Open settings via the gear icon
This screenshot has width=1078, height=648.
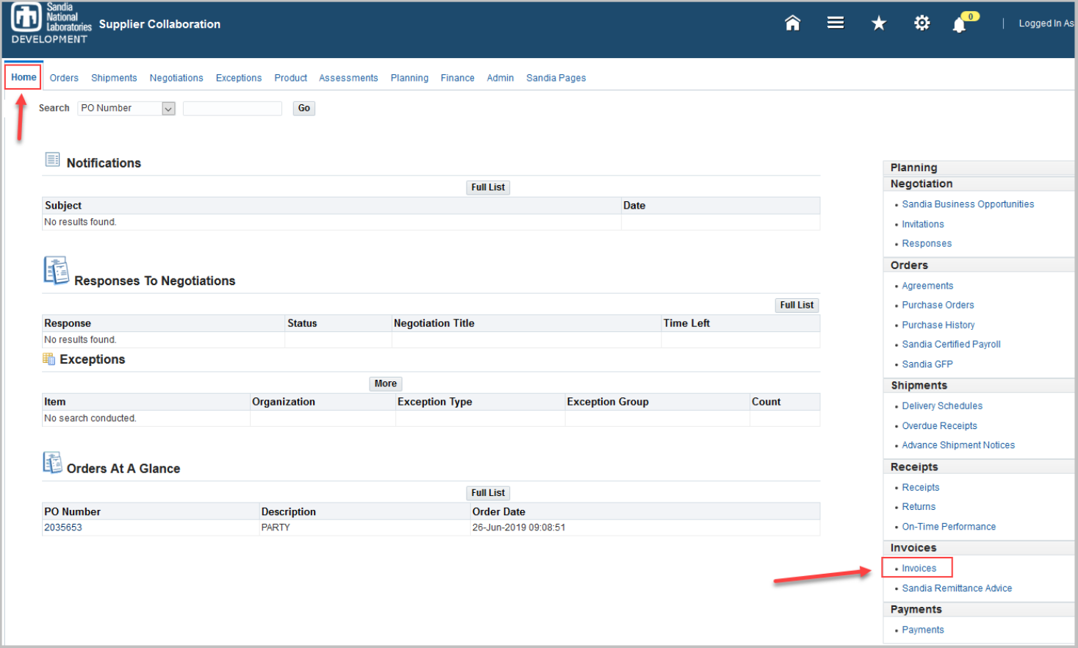tap(921, 23)
